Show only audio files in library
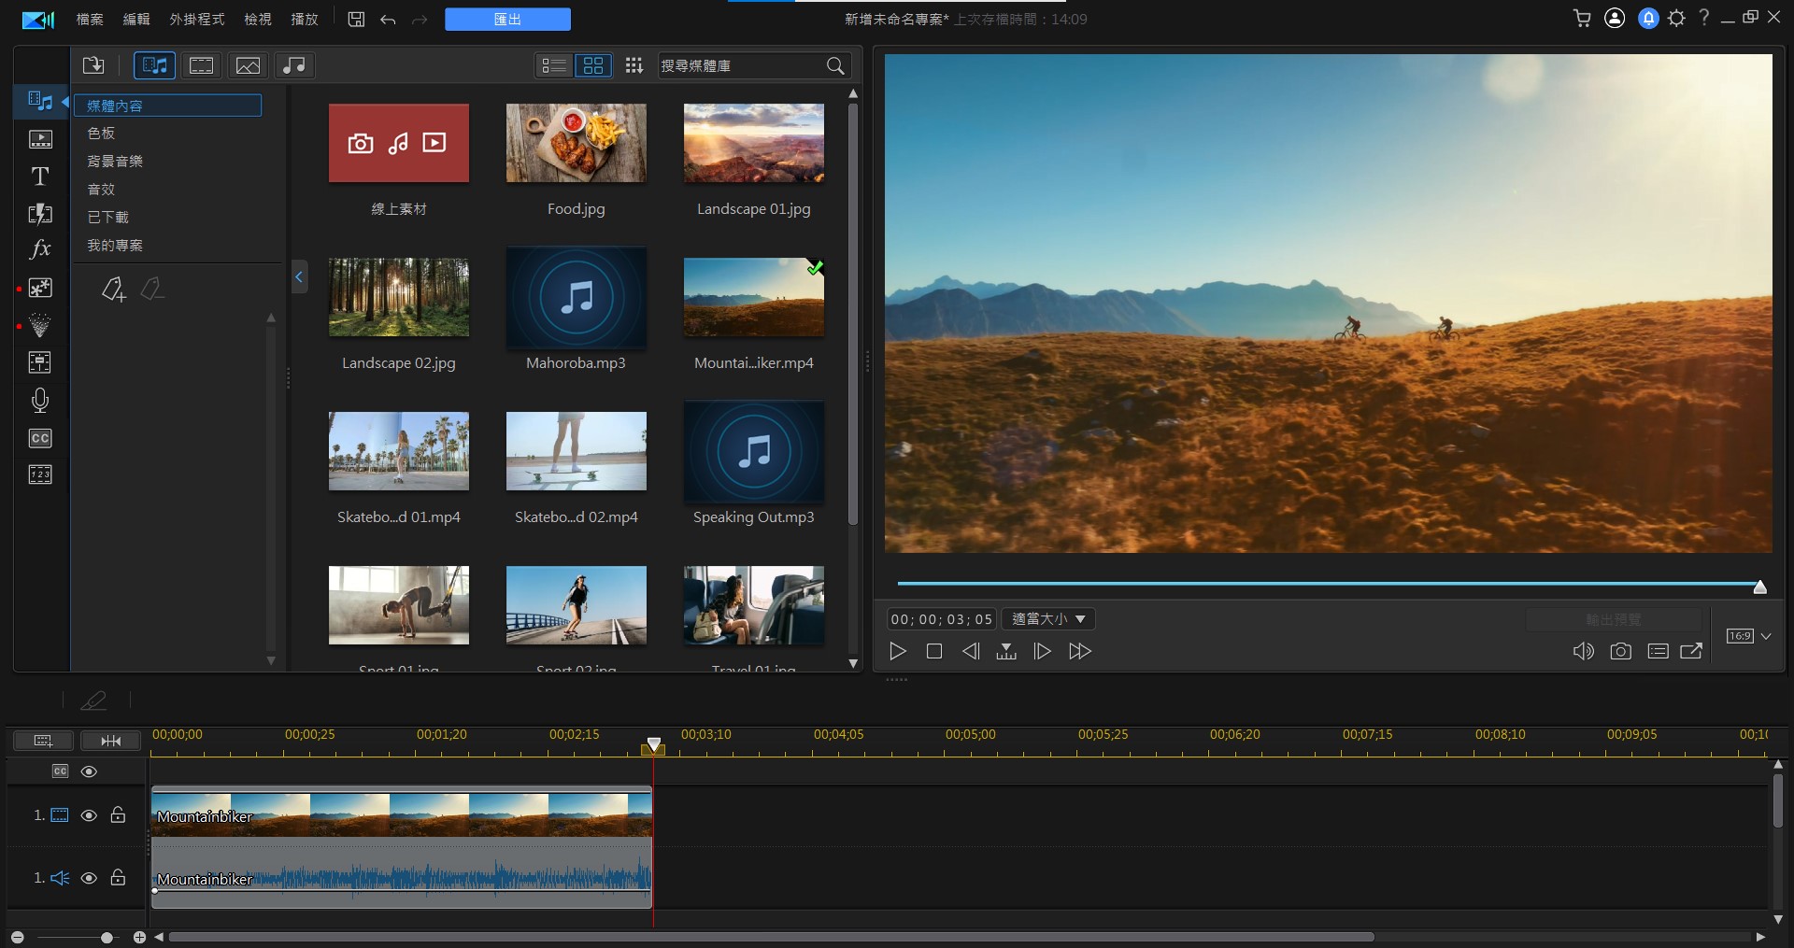 click(293, 65)
